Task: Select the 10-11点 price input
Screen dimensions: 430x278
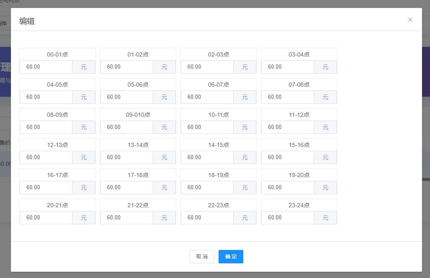Action: pos(207,127)
